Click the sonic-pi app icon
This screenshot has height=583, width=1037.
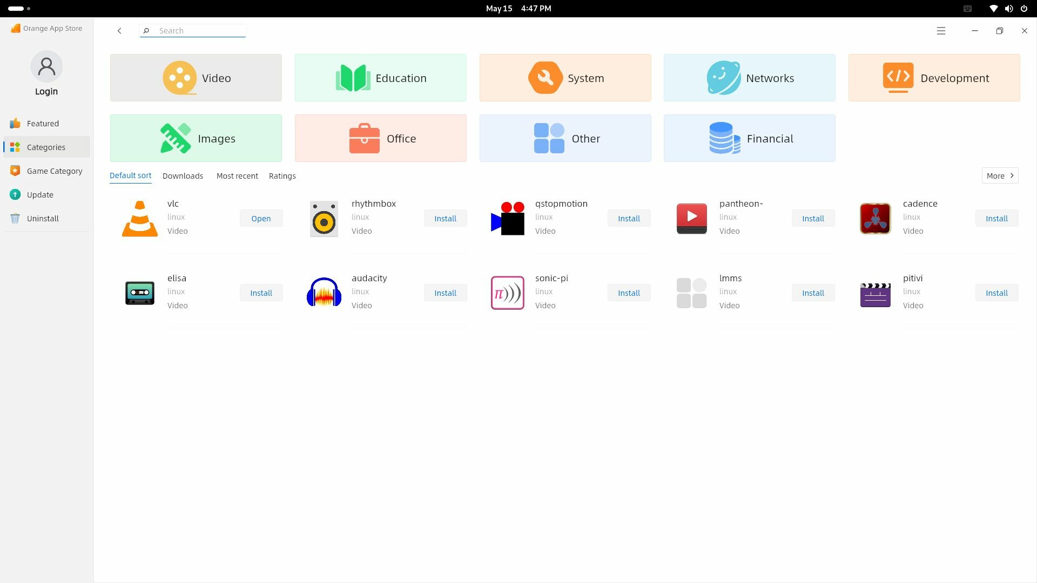click(x=507, y=293)
